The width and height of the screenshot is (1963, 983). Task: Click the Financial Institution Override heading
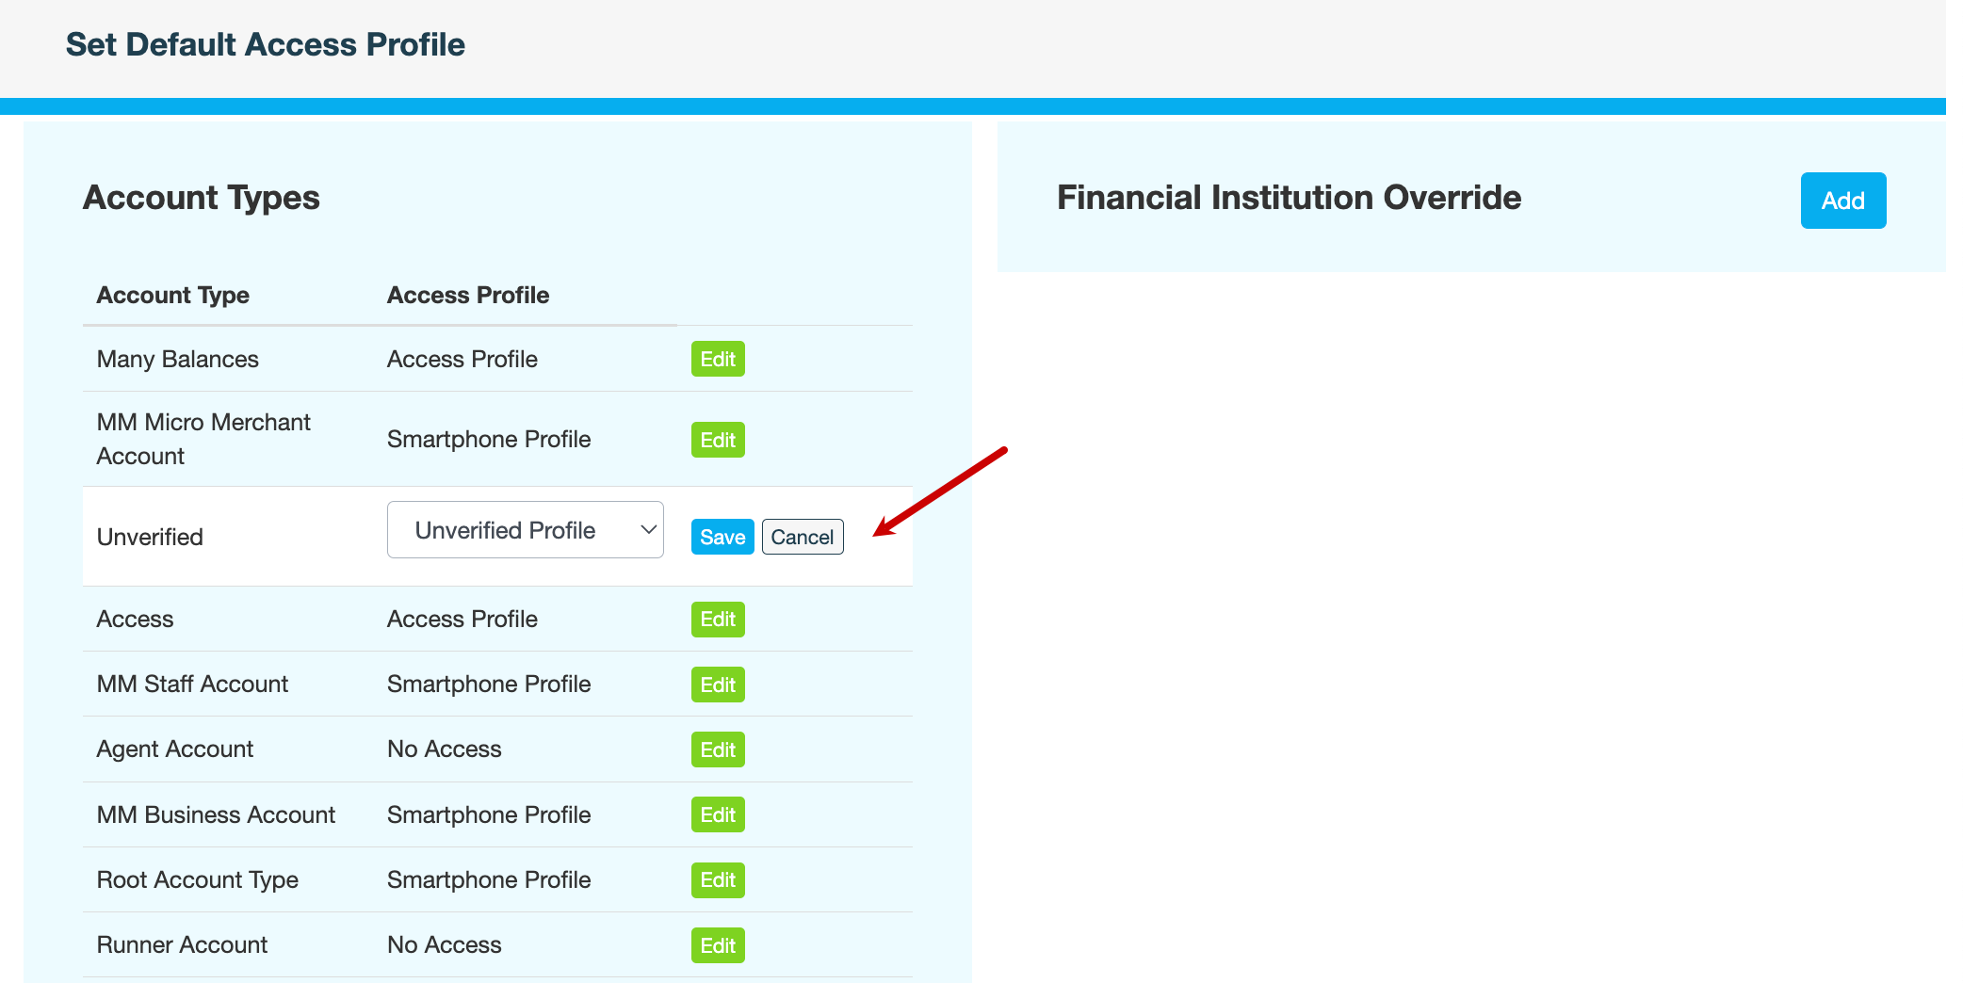(x=1289, y=198)
